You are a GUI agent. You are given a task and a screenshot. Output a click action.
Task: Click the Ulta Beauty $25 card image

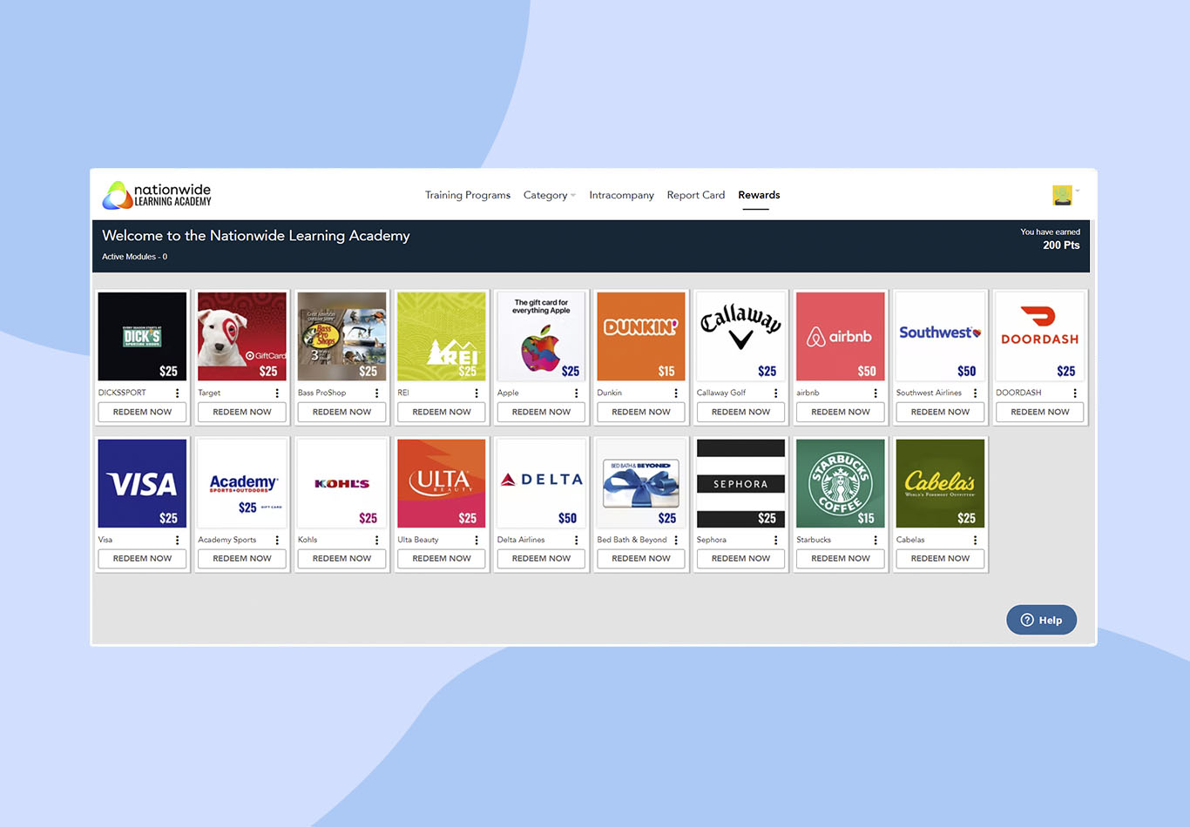tap(442, 483)
